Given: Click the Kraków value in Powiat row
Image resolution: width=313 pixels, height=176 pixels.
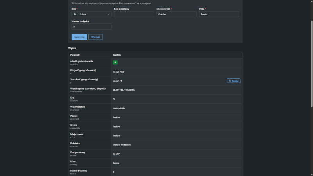Looking at the screenshot, I should tap(116, 117).
